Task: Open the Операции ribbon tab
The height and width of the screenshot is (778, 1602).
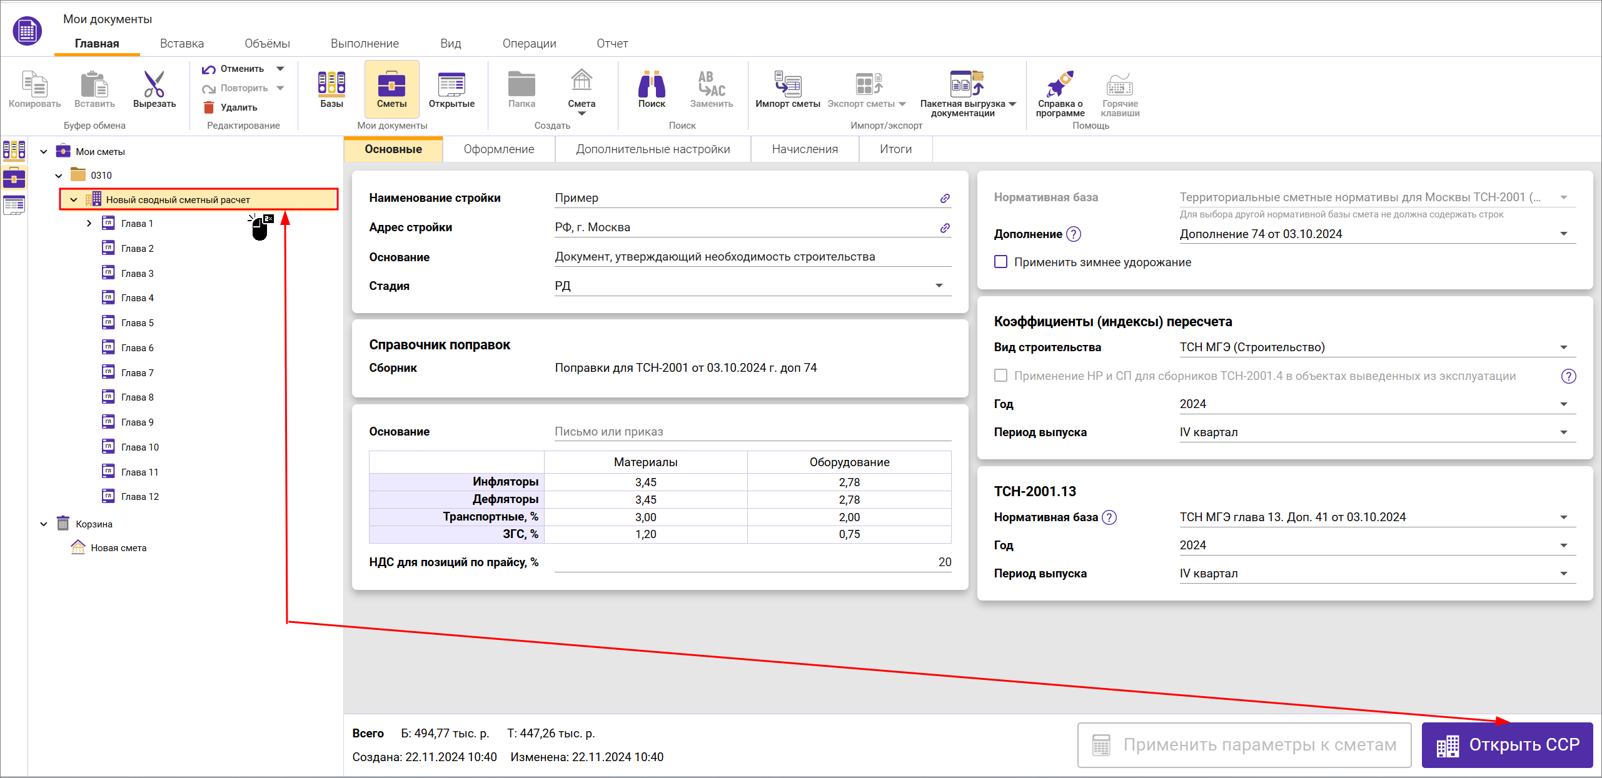Action: [x=529, y=44]
